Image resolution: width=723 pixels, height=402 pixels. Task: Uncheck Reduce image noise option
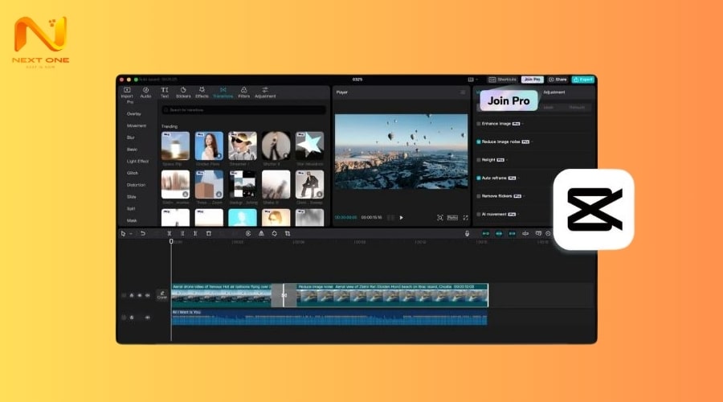(479, 142)
